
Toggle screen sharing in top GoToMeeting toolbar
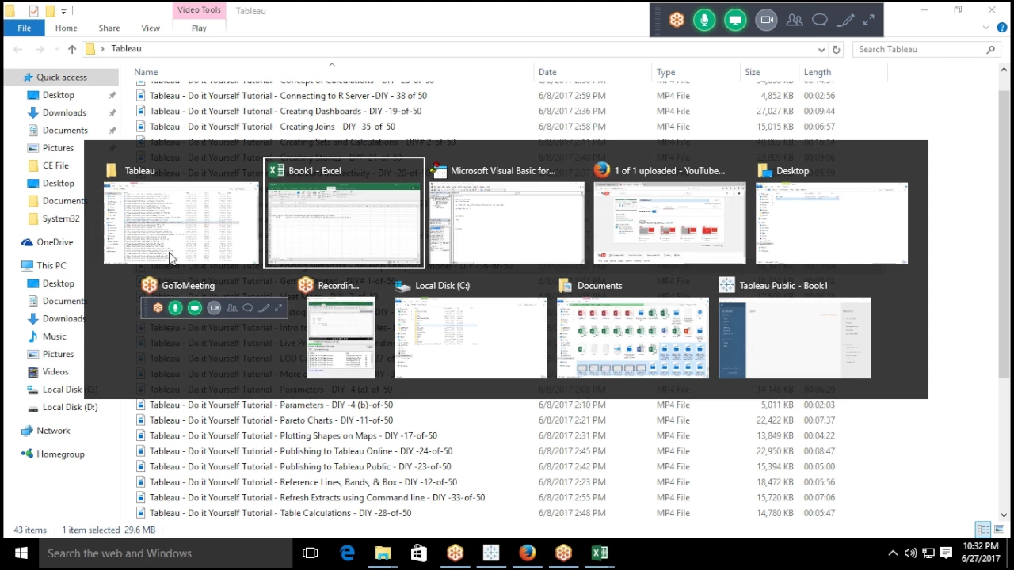point(735,21)
